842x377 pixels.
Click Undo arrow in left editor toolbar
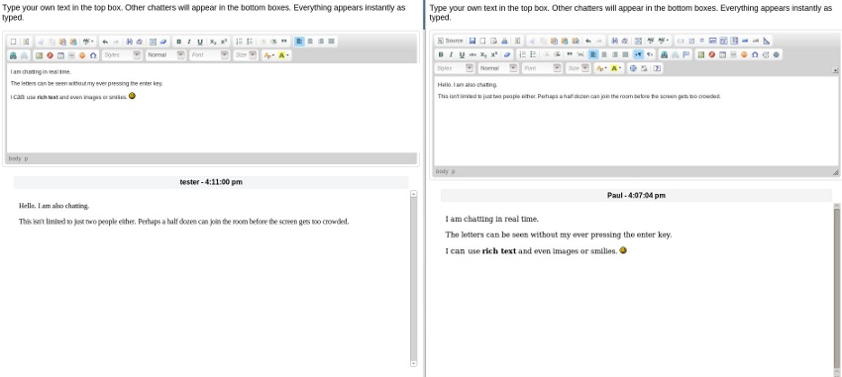click(105, 42)
